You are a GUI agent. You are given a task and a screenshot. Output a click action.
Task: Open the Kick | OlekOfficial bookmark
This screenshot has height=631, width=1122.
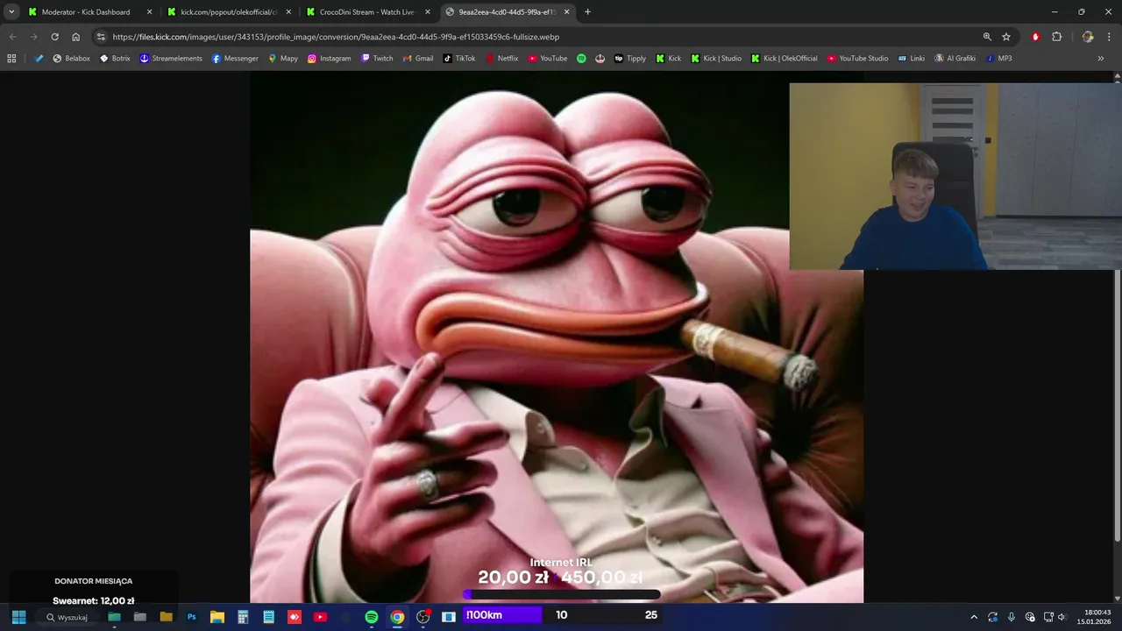[784, 59]
